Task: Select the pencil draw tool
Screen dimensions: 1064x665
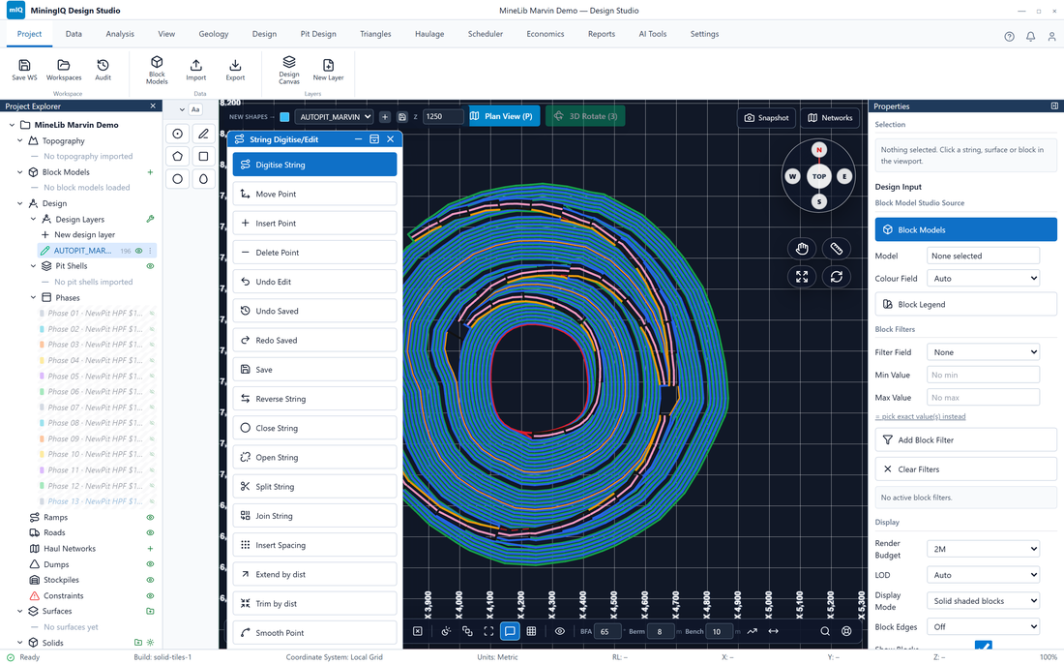Action: click(x=203, y=134)
